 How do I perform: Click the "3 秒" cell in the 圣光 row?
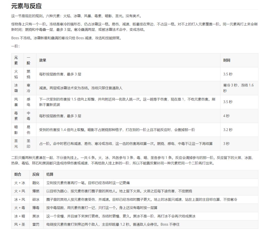[x=239, y=144]
